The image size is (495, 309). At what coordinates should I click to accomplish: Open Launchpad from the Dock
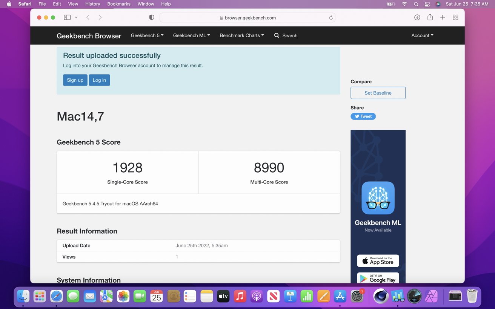[40, 296]
